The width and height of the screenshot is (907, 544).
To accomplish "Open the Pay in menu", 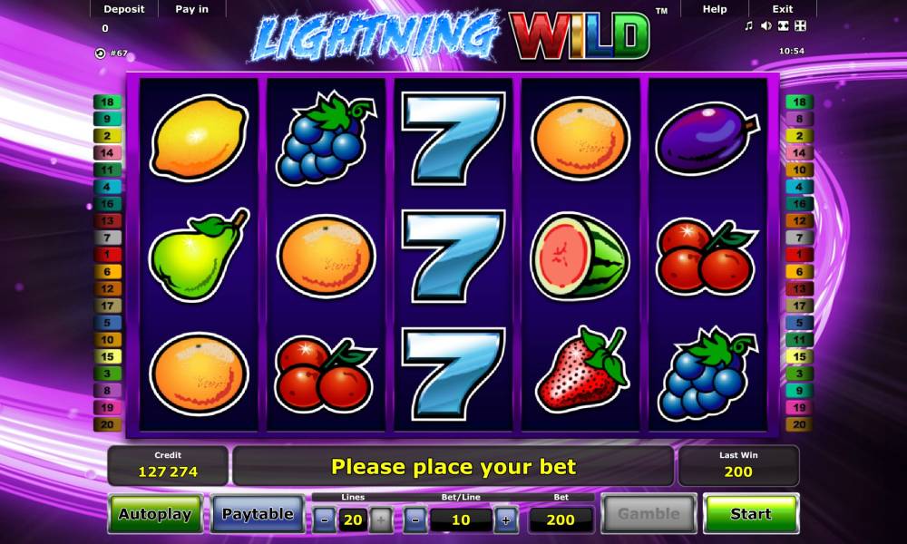I will (191, 9).
